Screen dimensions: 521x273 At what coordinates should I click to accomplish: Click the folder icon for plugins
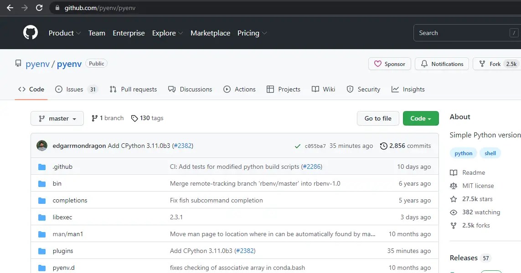pos(42,251)
